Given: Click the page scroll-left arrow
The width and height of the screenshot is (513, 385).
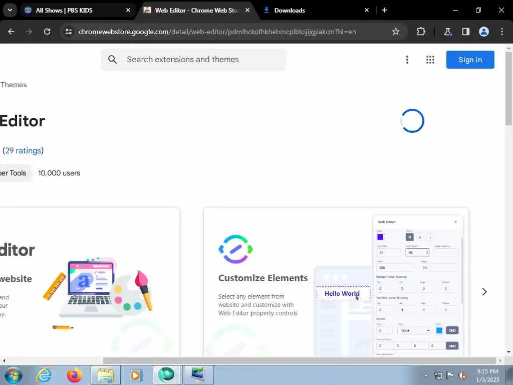Looking at the screenshot, I should (4, 360).
